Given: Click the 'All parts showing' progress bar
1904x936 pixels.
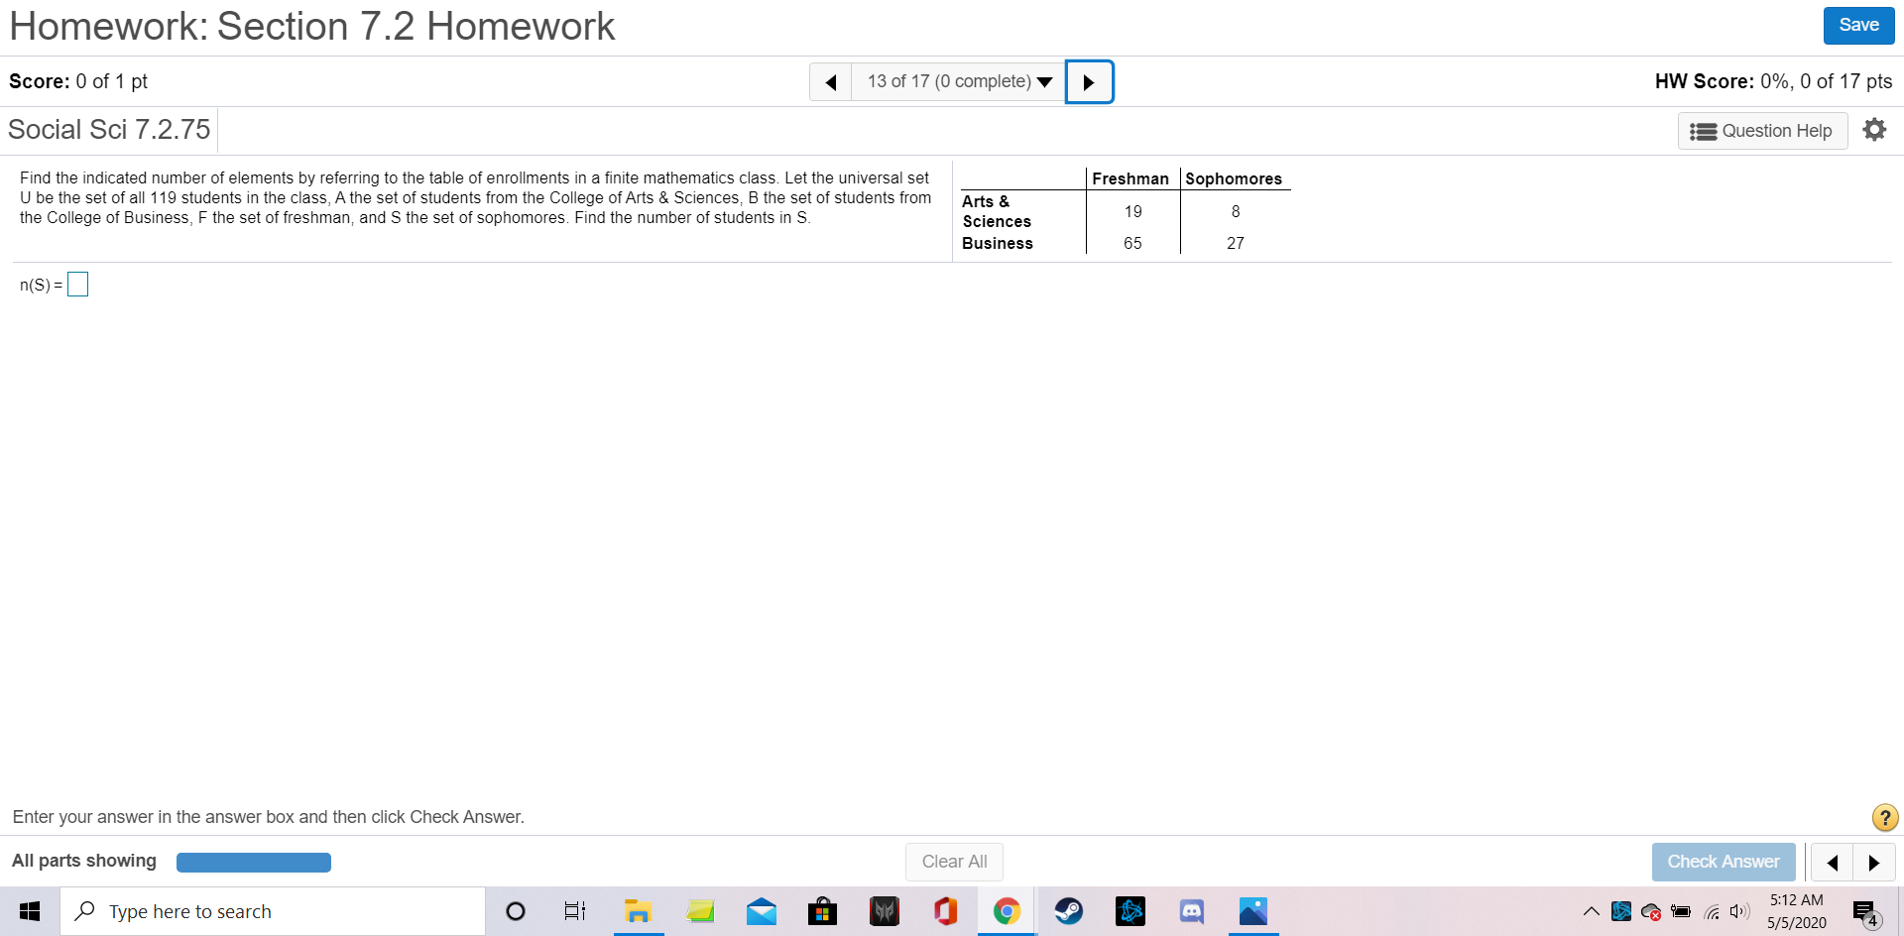Looking at the screenshot, I should [253, 862].
